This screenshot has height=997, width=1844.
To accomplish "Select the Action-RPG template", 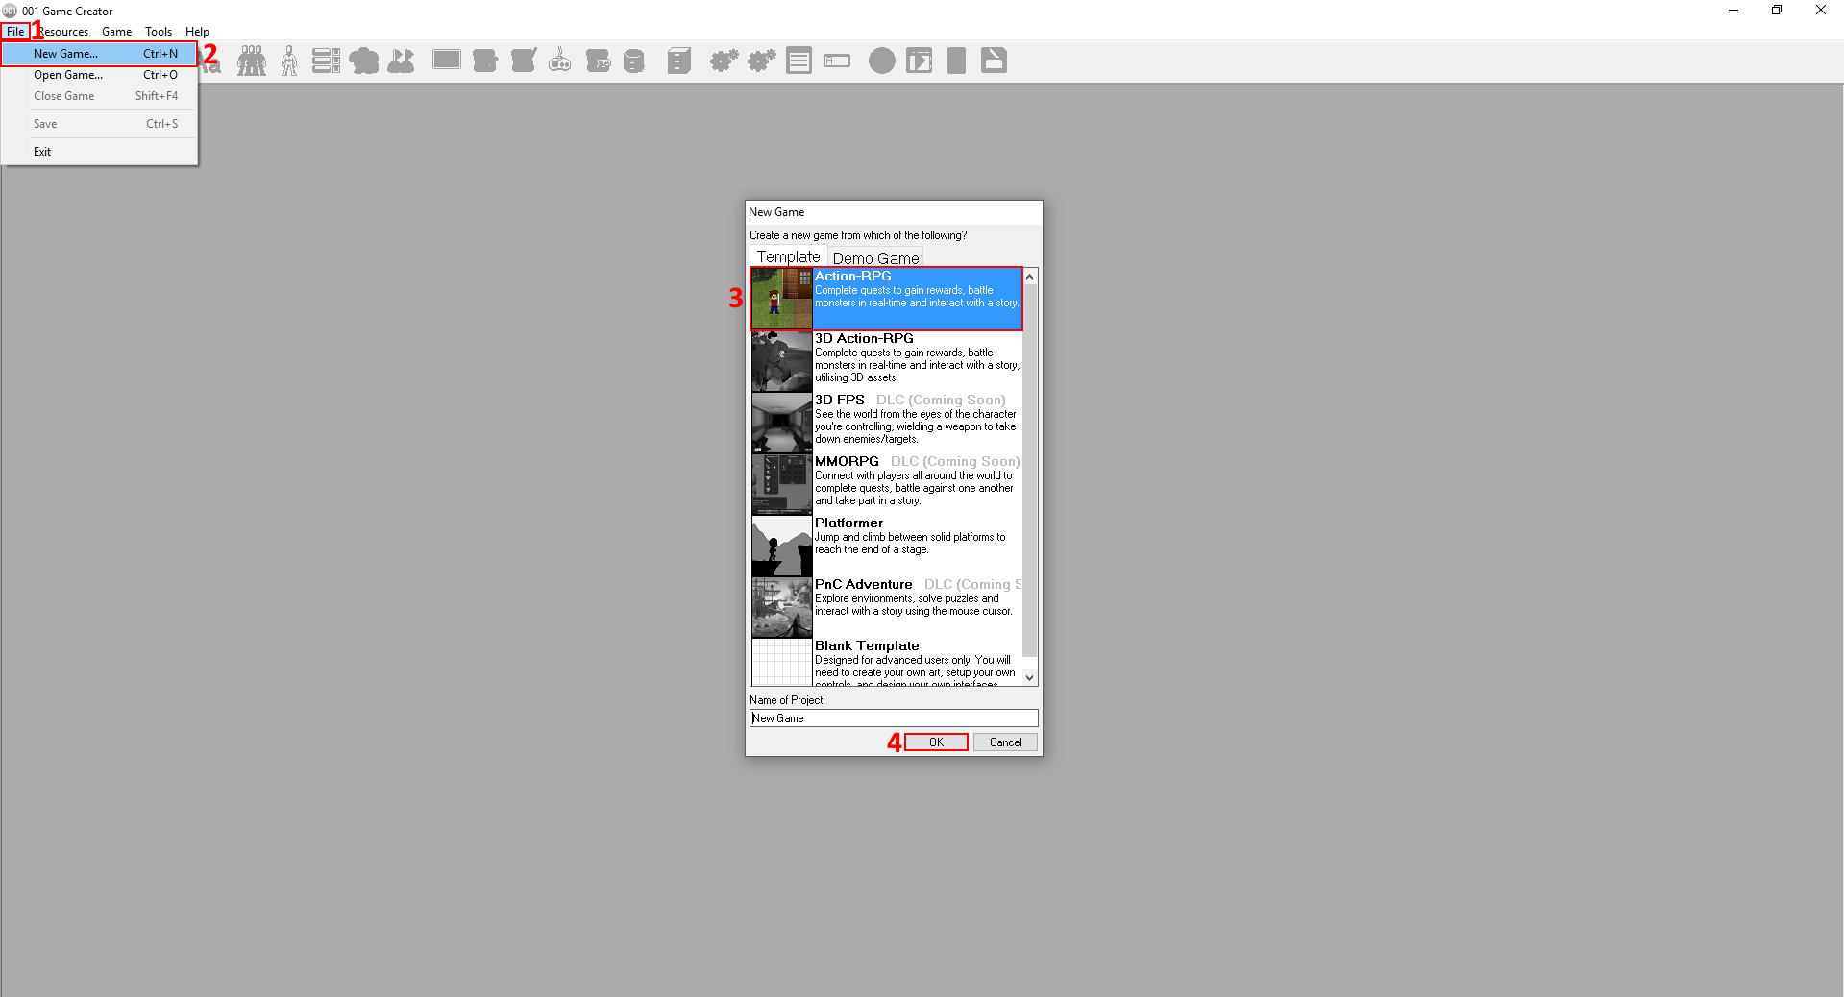I will (886, 299).
